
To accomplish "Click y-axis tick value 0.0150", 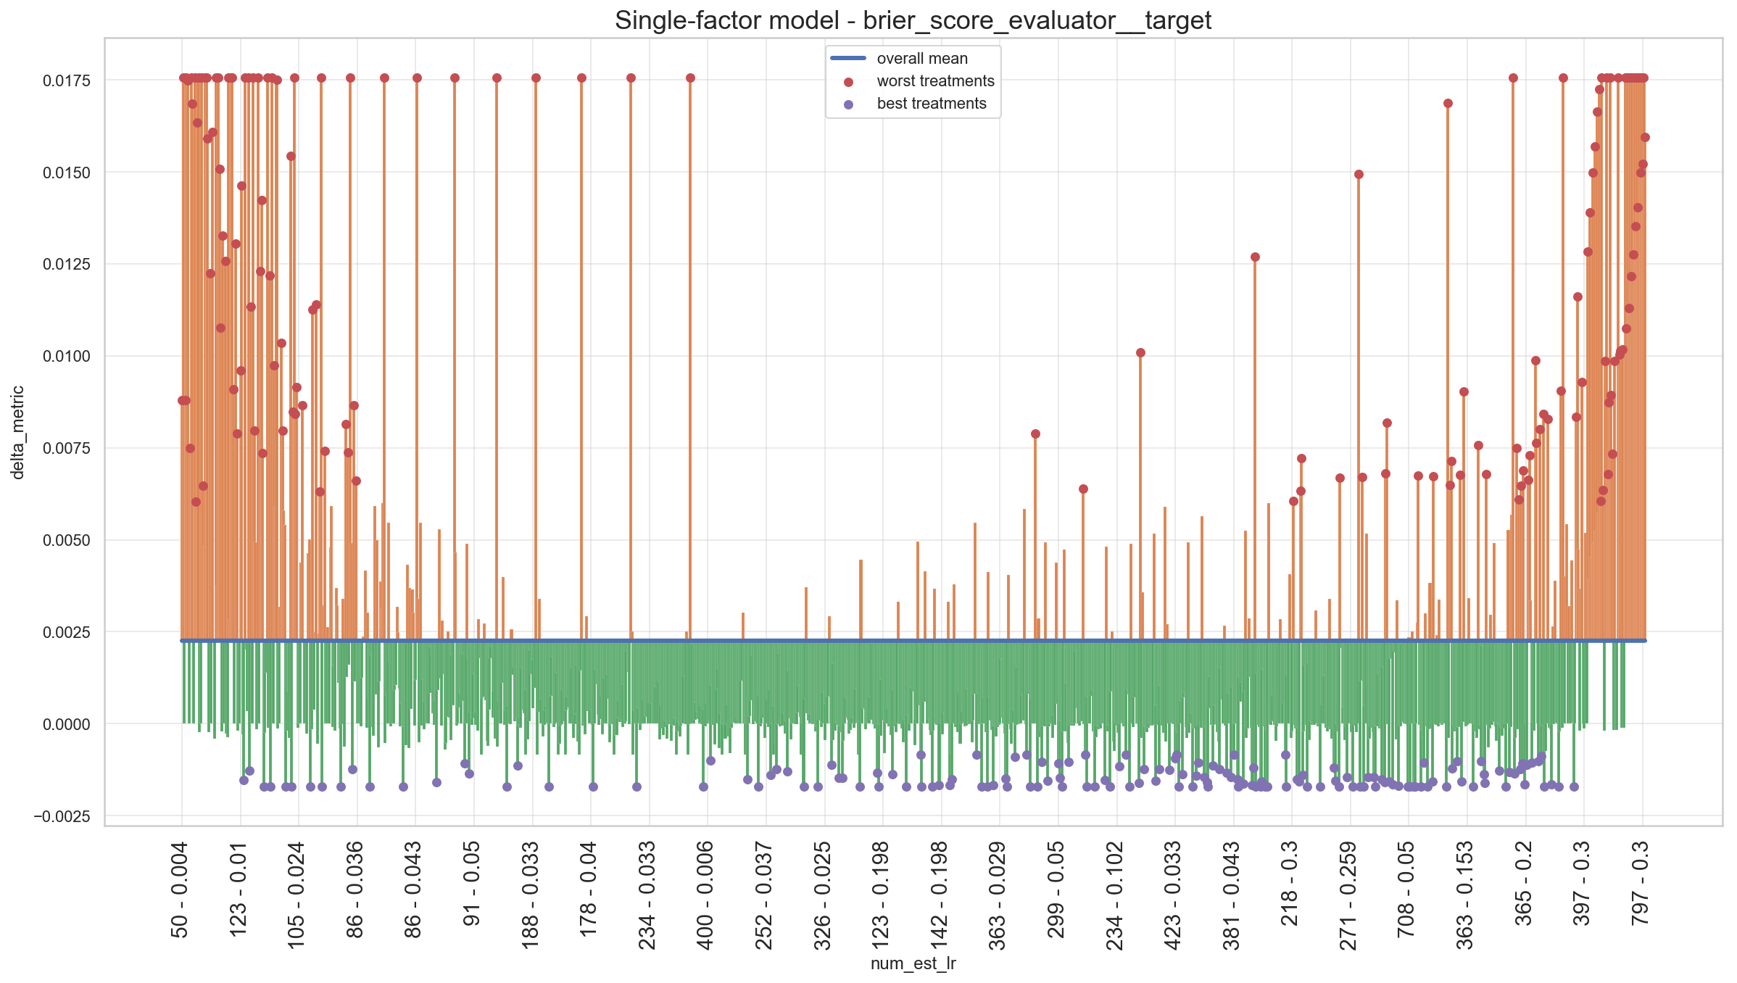I will (x=67, y=173).
